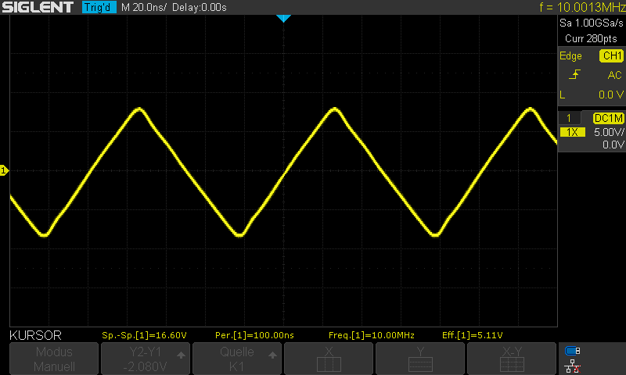Click the network disconnected status icon
This screenshot has height=375, width=626.
(572, 366)
